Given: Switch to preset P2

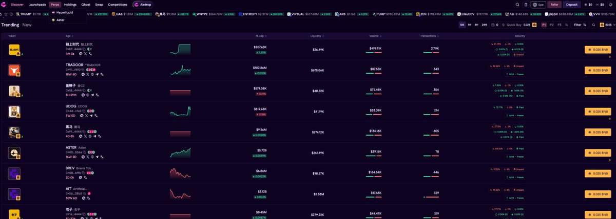Looking at the screenshot, I should pyautogui.click(x=551, y=25).
